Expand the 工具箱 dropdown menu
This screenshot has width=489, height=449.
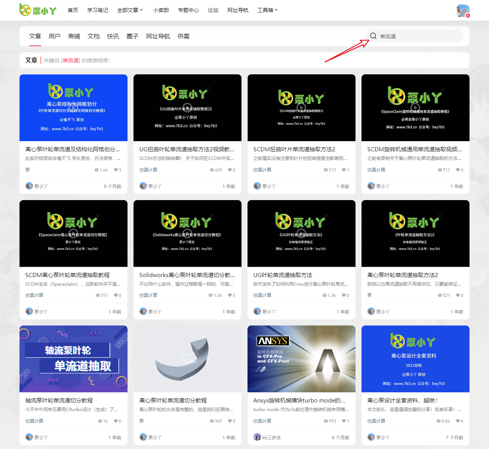click(x=268, y=10)
